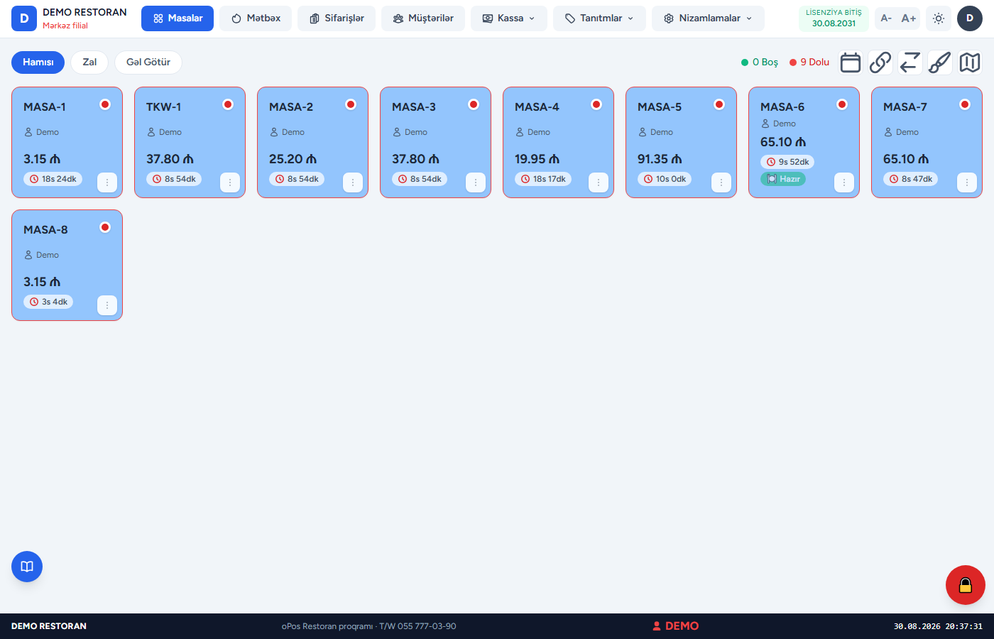The height and width of the screenshot is (639, 994).
Task: Expand the Nizamlamalar dropdown menu
Action: click(709, 18)
